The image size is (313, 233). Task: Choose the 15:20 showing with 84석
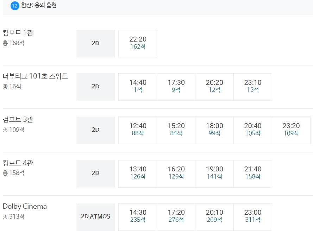pos(176,130)
